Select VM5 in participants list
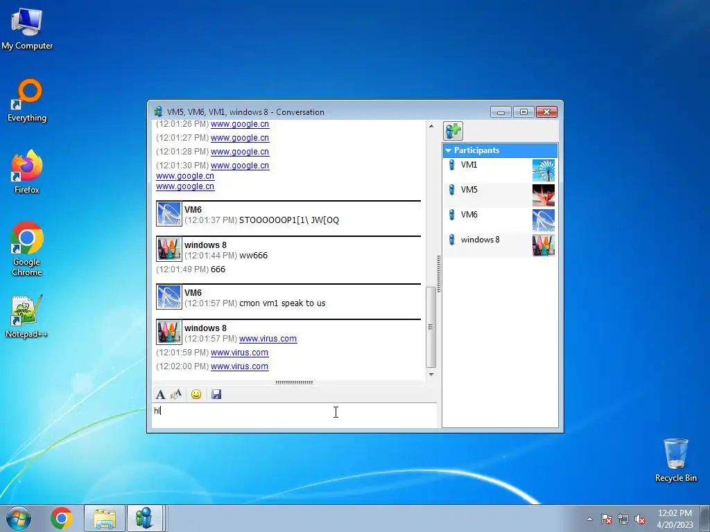 500,195
